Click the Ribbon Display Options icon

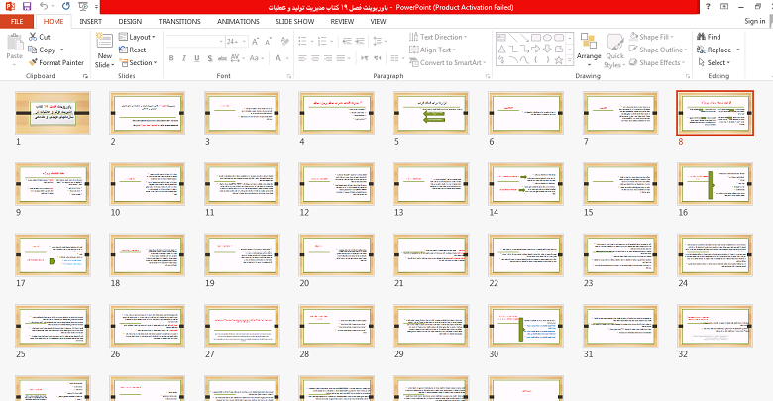[724, 6]
